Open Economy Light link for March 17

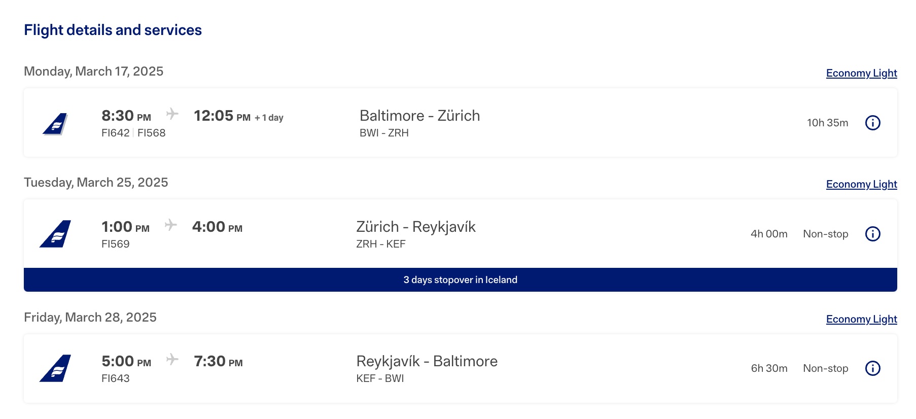(861, 73)
